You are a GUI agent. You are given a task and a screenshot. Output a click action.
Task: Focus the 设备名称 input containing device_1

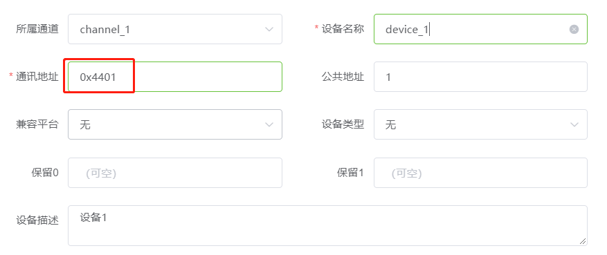point(480,29)
